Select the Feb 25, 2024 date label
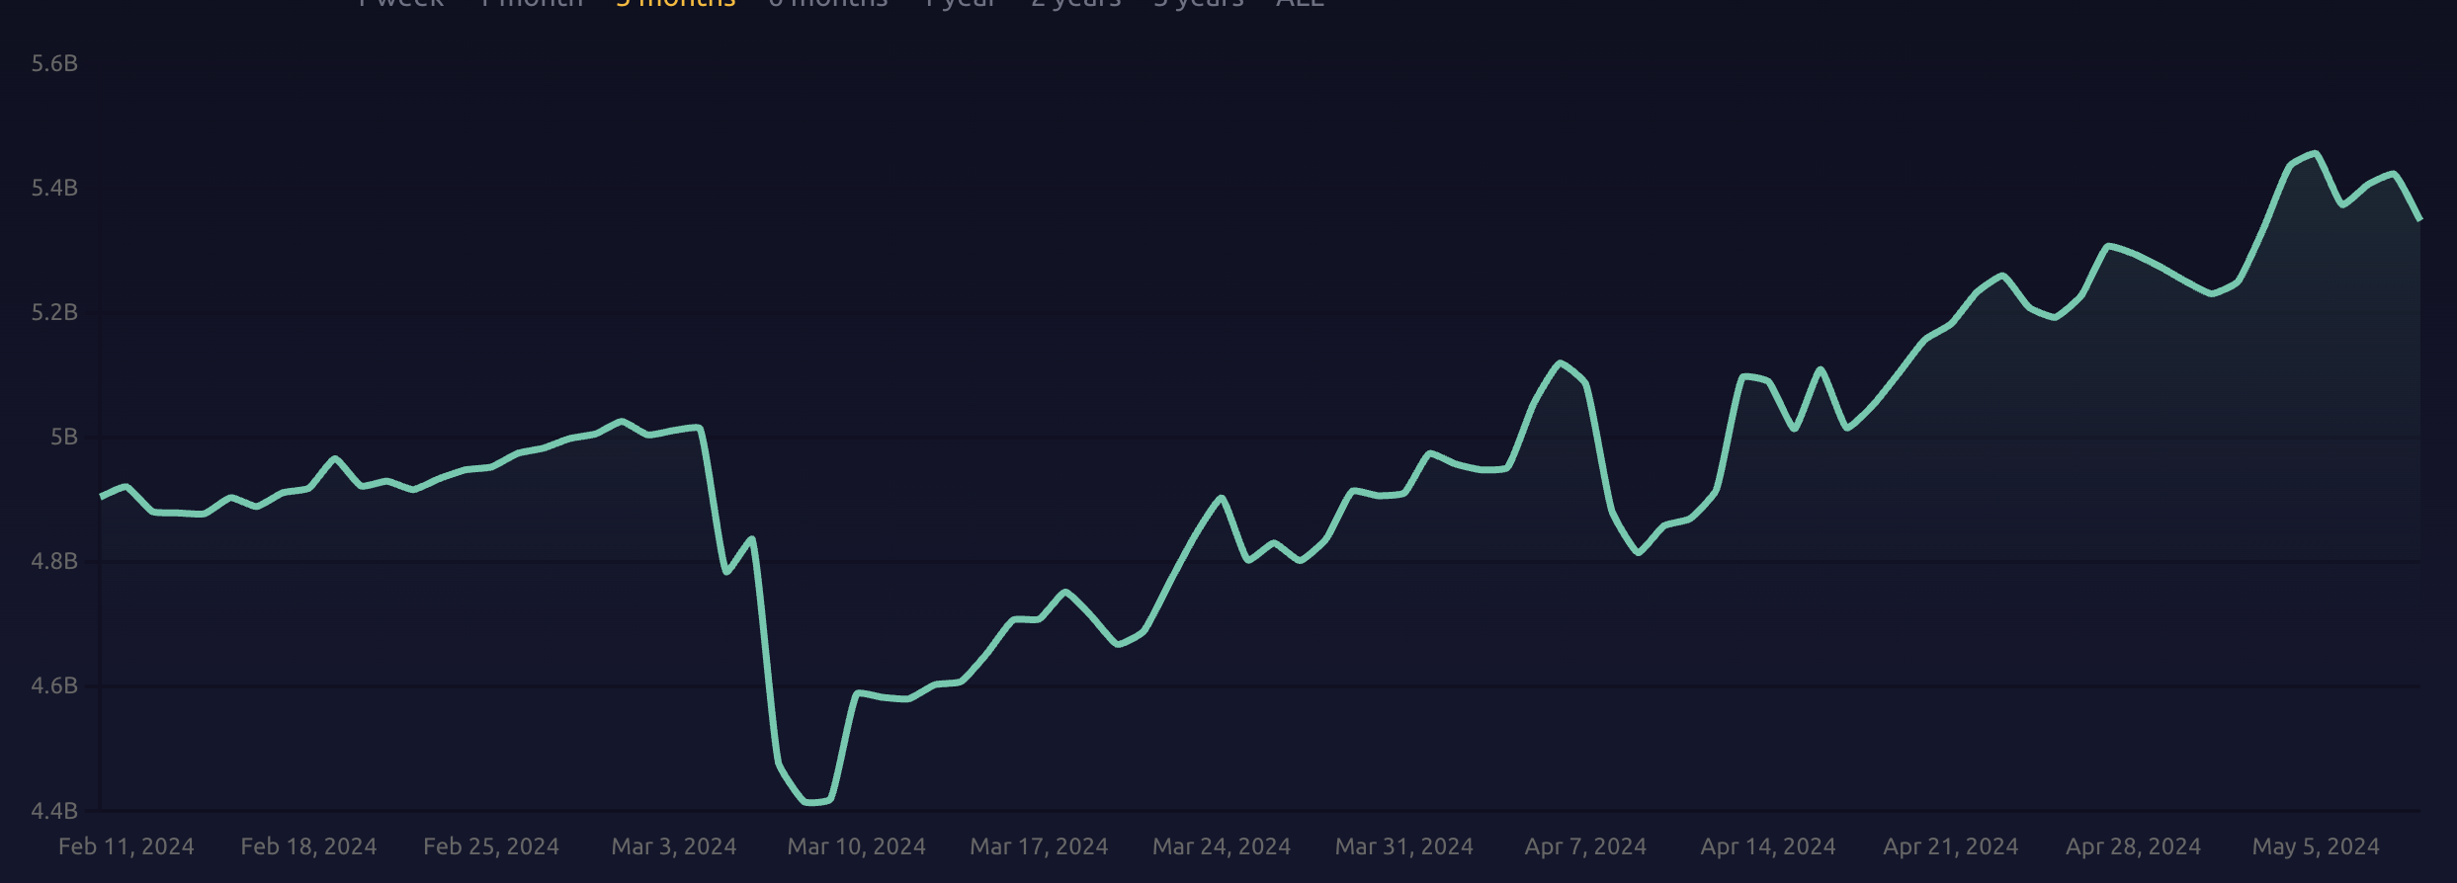The width and height of the screenshot is (2457, 883). pos(491,847)
